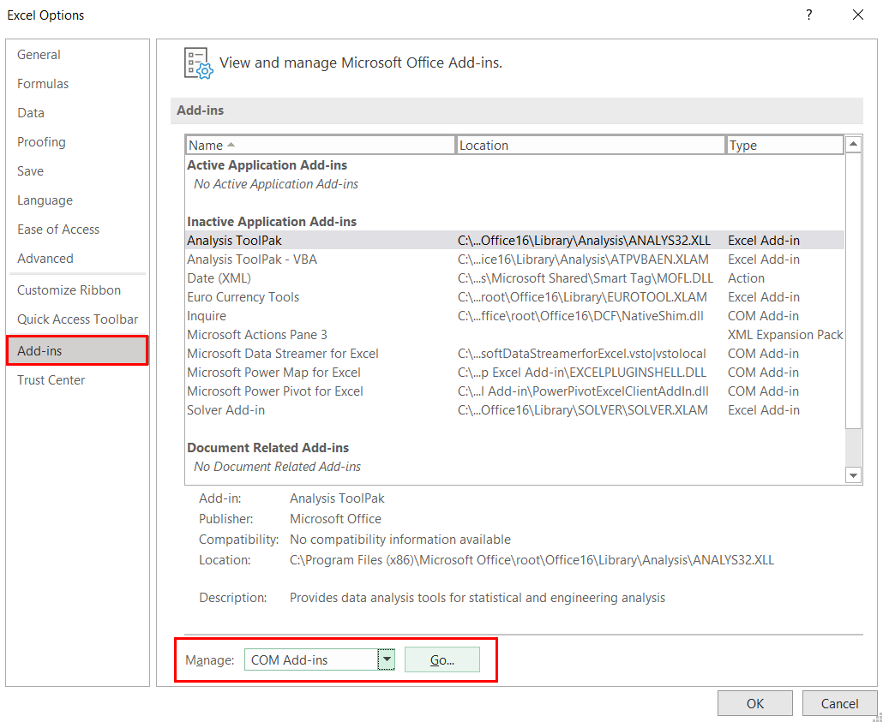Confirm with the OK button

coord(754,703)
